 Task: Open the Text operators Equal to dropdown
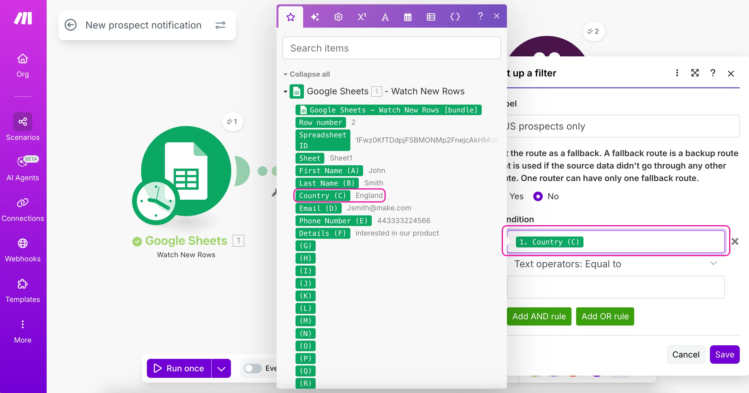click(x=616, y=264)
